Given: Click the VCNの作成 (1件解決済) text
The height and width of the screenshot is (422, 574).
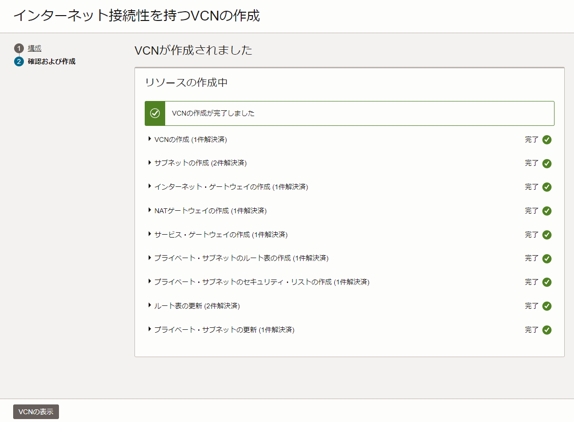Looking at the screenshot, I should coord(191,140).
